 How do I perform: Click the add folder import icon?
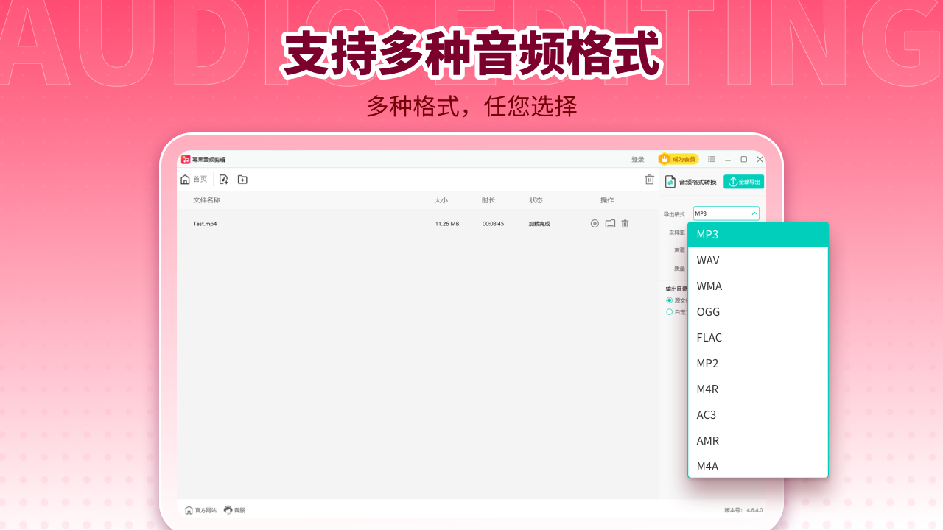tap(242, 179)
